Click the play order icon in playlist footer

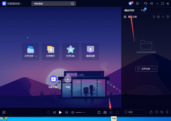[167, 112]
